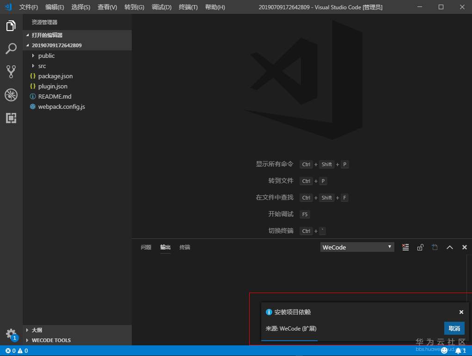The image size is (472, 356).
Task: Click the install progress bar in notification
Action: click(289, 341)
